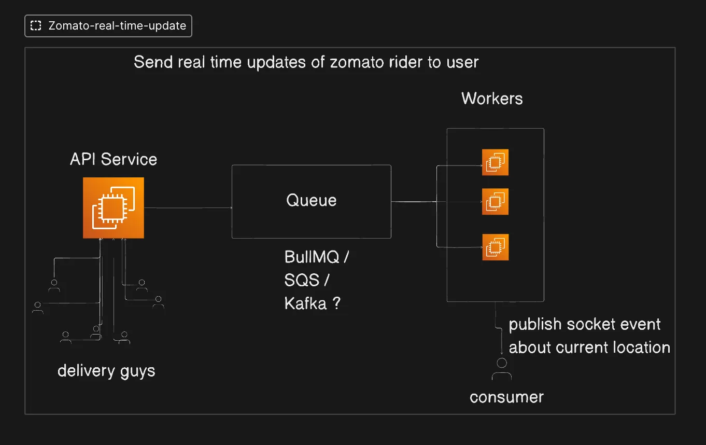Click the BullMQ / SQS / Kafka note

click(316, 280)
